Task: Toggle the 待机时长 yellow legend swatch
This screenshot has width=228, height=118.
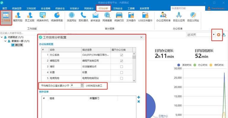Action: click(x=211, y=65)
